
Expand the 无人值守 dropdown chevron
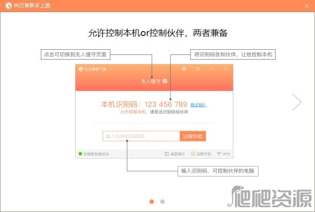point(165,81)
